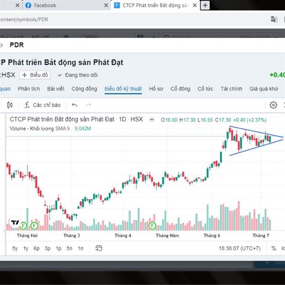Open the Các chỉ báo indicators menu

[x=43, y=105]
